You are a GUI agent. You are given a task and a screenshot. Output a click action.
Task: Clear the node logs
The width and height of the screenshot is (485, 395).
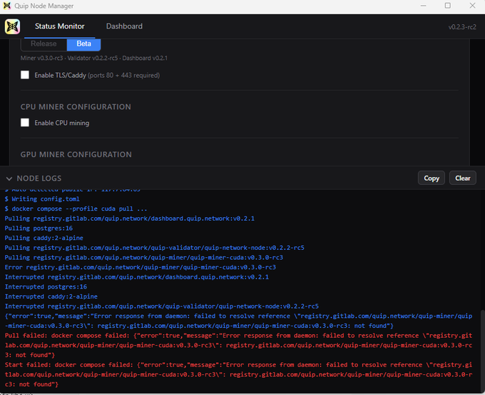click(x=462, y=178)
